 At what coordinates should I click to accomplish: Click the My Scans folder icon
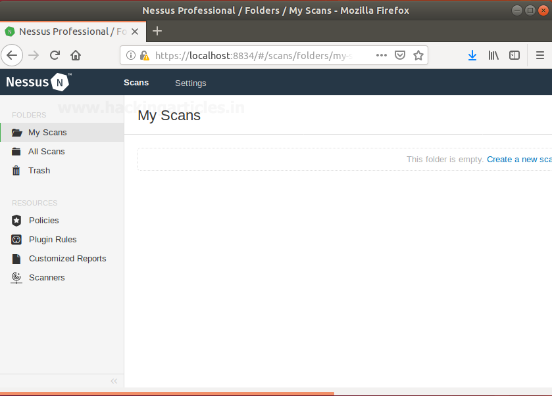(16, 133)
